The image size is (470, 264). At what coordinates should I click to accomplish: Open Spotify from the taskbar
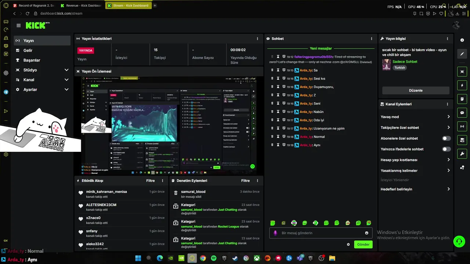pos(214,258)
